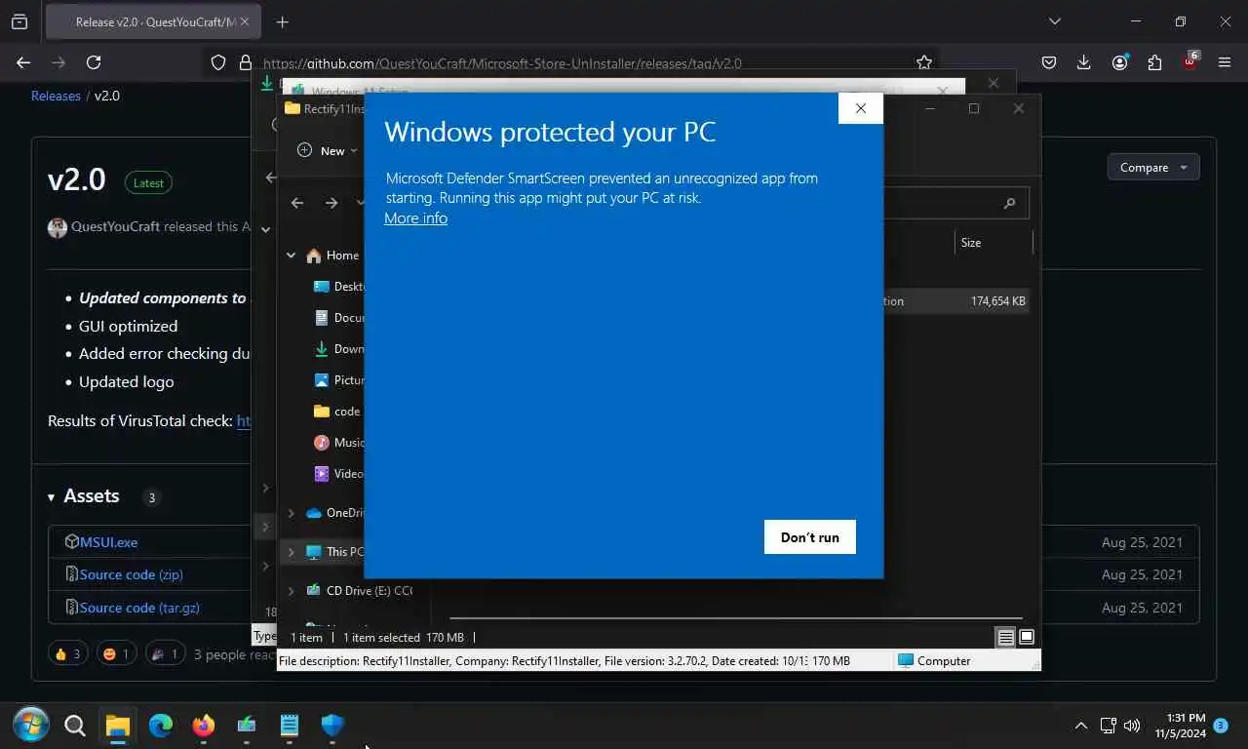Open taskbar Search
Screen dimensions: 1248x749
(x=75, y=725)
